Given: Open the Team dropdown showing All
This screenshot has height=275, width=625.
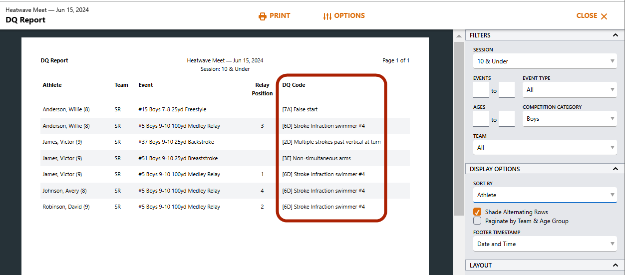Looking at the screenshot, I should click(545, 148).
